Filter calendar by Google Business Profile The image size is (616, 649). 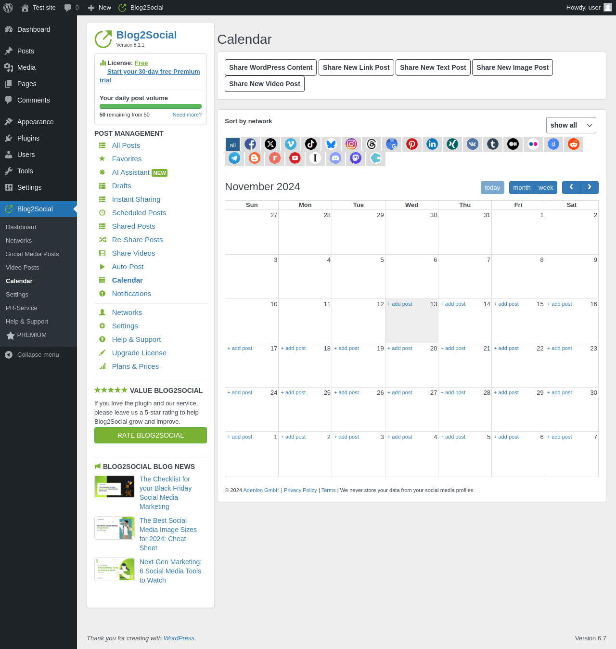(x=392, y=144)
